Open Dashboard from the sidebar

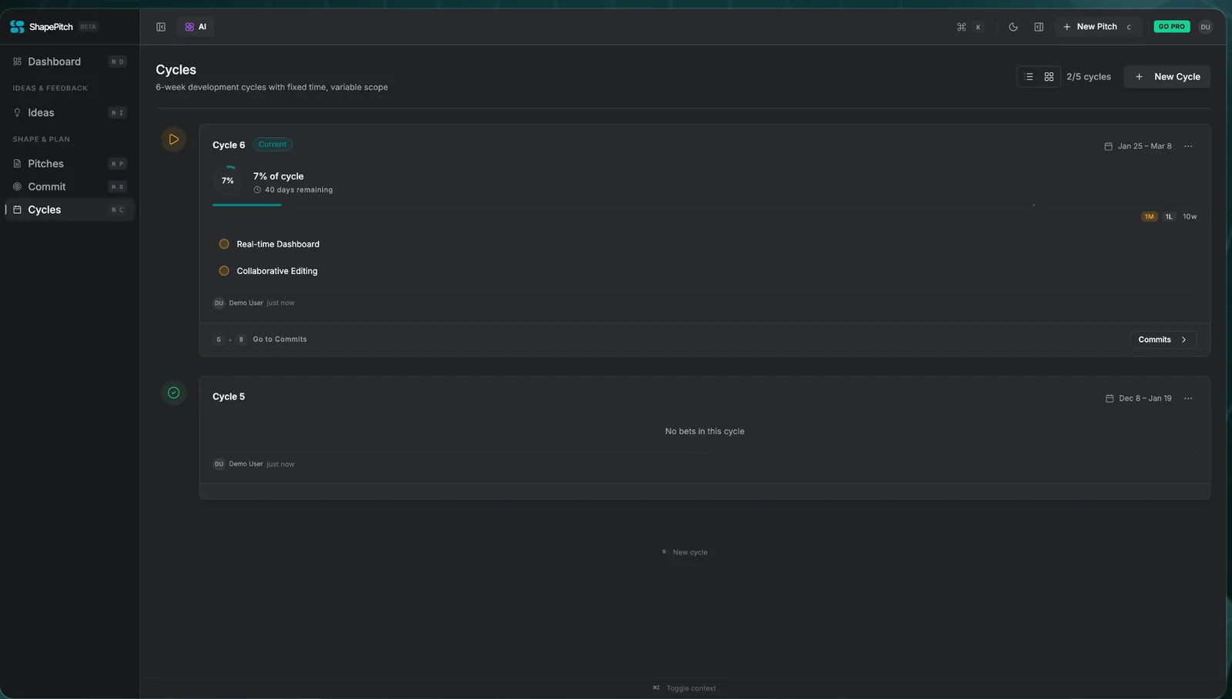tap(69, 62)
